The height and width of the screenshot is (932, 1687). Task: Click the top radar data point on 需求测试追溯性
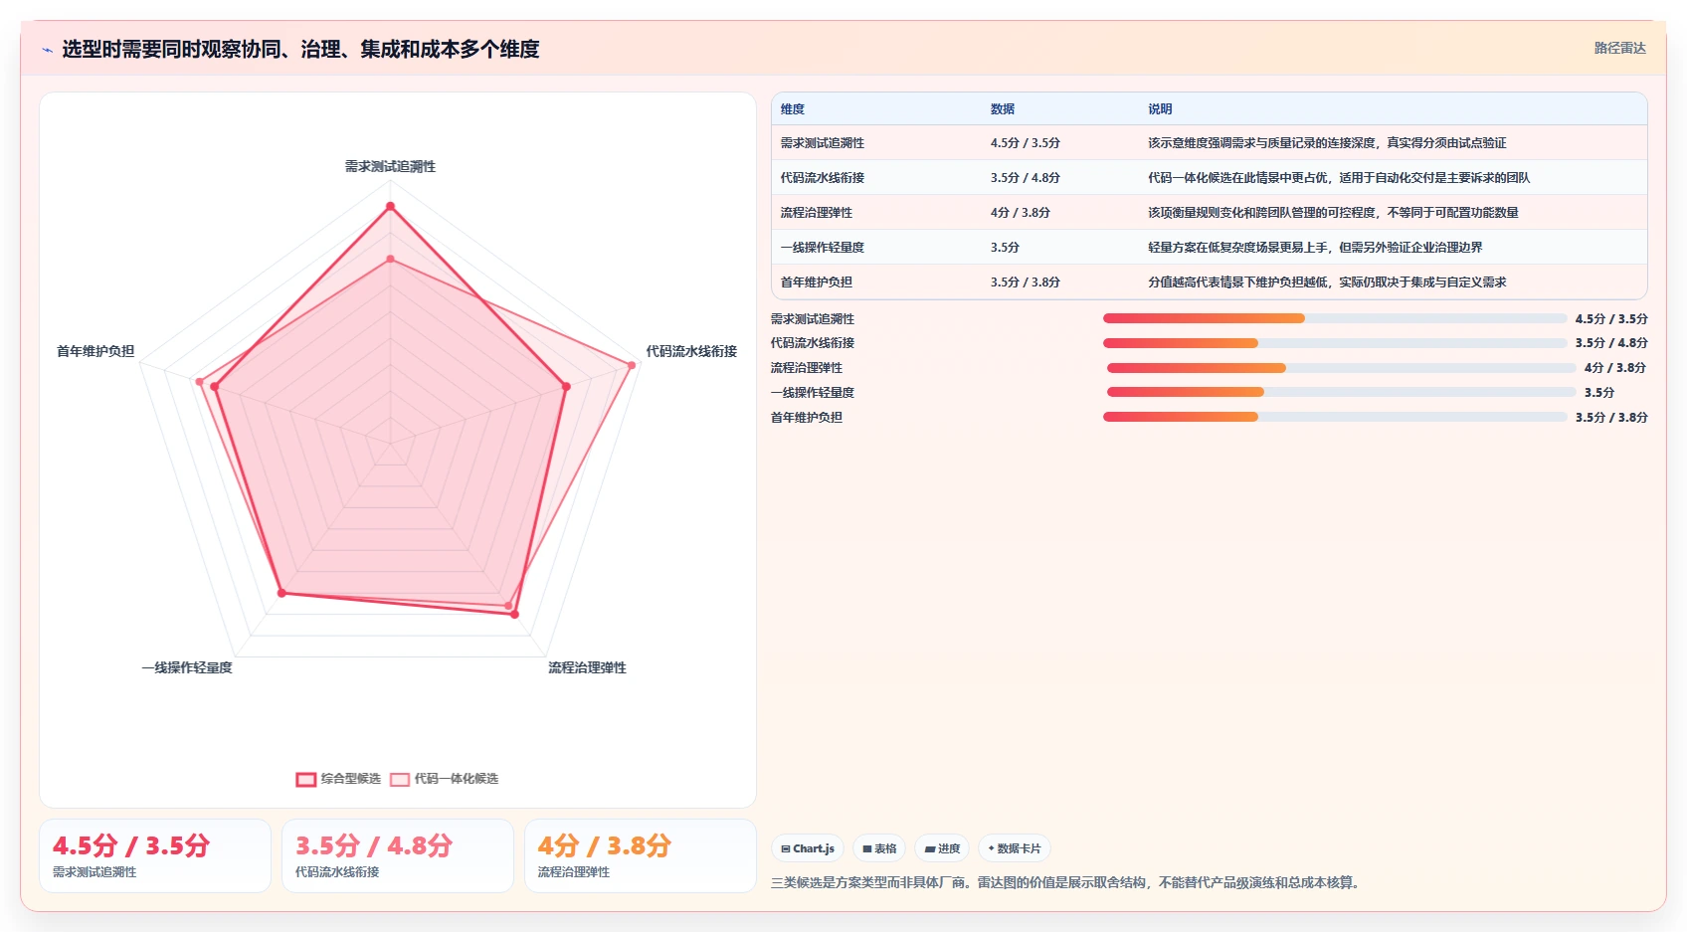[x=390, y=207]
